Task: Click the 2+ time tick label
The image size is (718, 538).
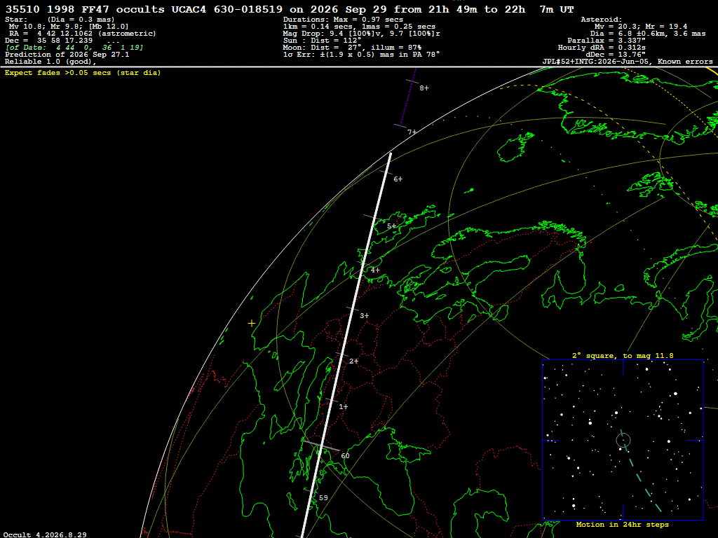Action: [353, 361]
